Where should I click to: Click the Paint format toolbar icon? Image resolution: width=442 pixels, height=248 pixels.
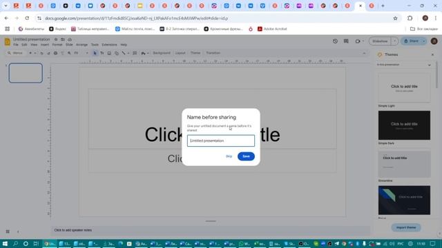pos(62,53)
